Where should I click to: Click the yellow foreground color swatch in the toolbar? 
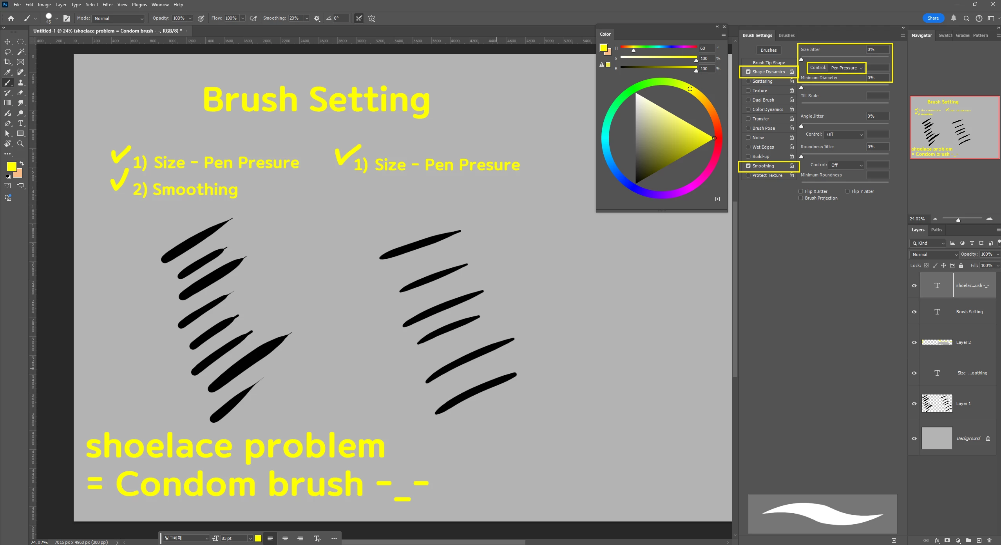[11, 166]
